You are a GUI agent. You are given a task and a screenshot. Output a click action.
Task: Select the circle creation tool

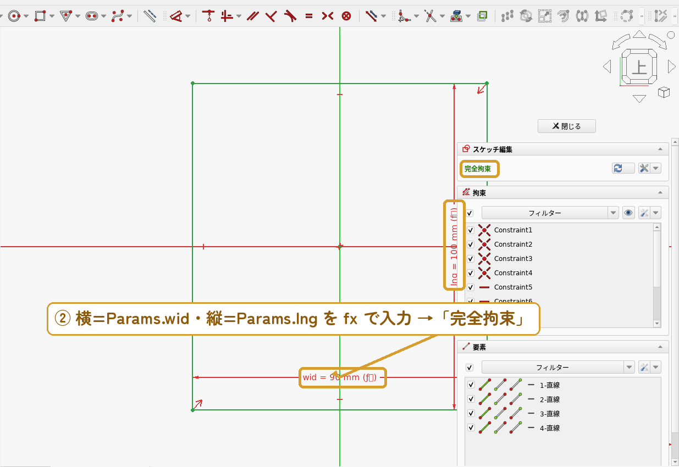(x=14, y=16)
